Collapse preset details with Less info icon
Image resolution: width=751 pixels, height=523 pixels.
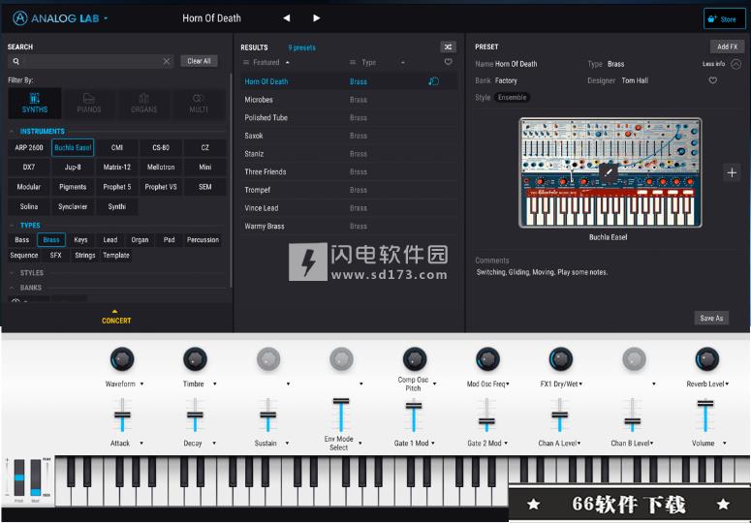(x=736, y=64)
